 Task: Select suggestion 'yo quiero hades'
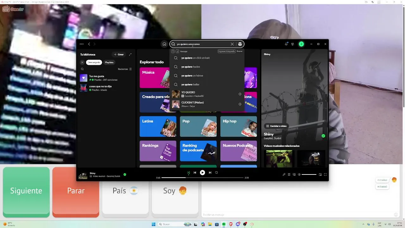click(207, 67)
